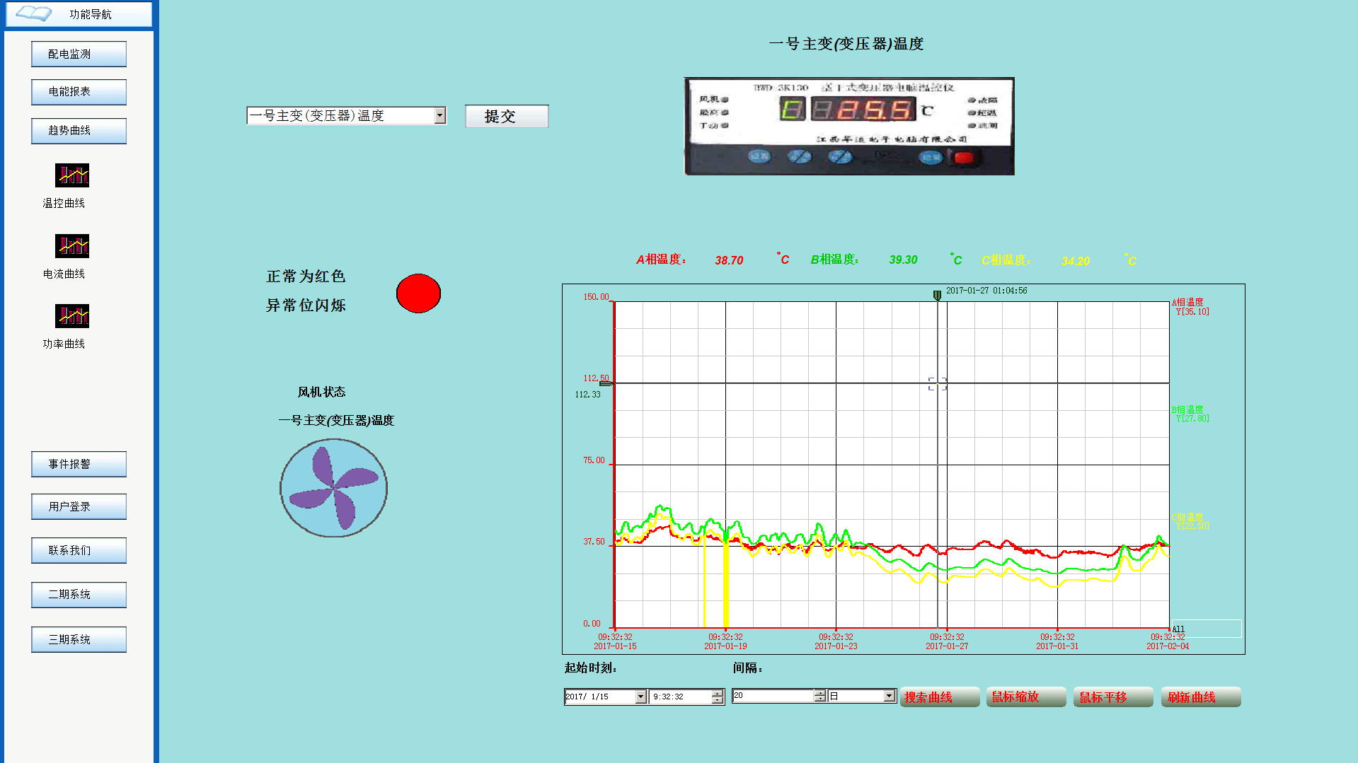1358x763 pixels.
Task: Open the start date 2017/1/15 picker
Action: coord(640,697)
